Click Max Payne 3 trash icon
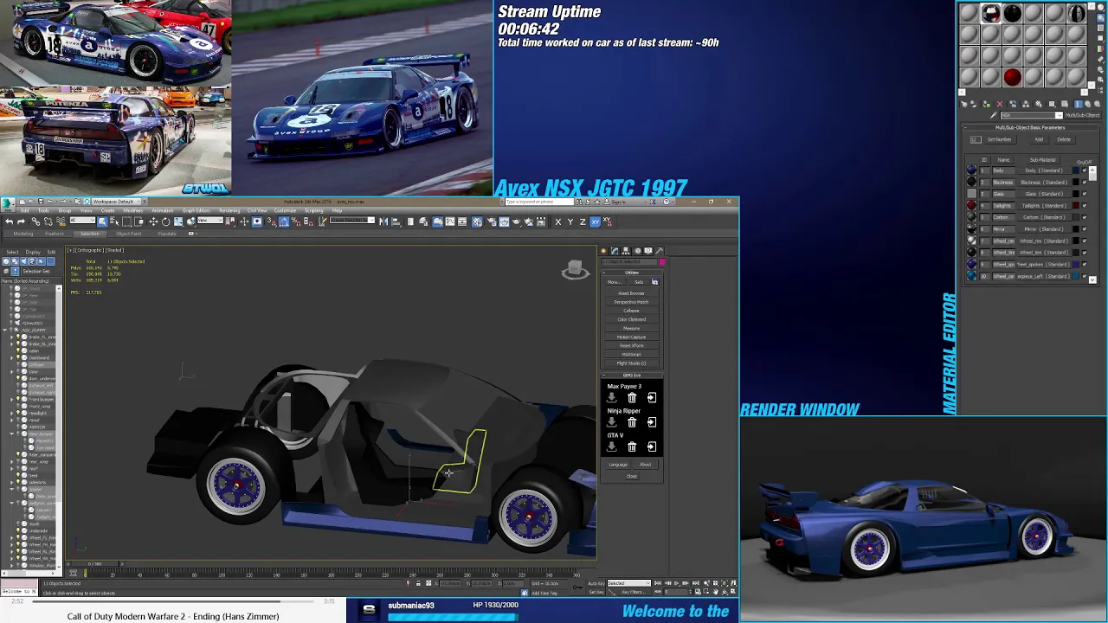This screenshot has height=623, width=1108. click(632, 397)
